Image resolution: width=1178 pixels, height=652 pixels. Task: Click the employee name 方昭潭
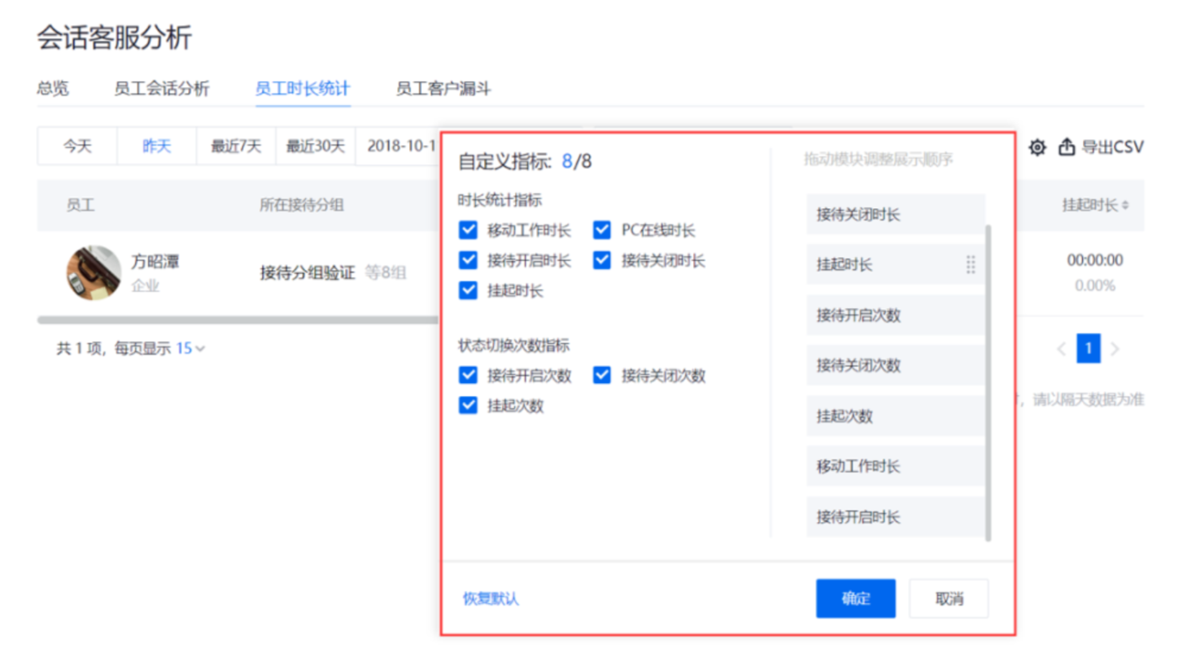coord(155,262)
